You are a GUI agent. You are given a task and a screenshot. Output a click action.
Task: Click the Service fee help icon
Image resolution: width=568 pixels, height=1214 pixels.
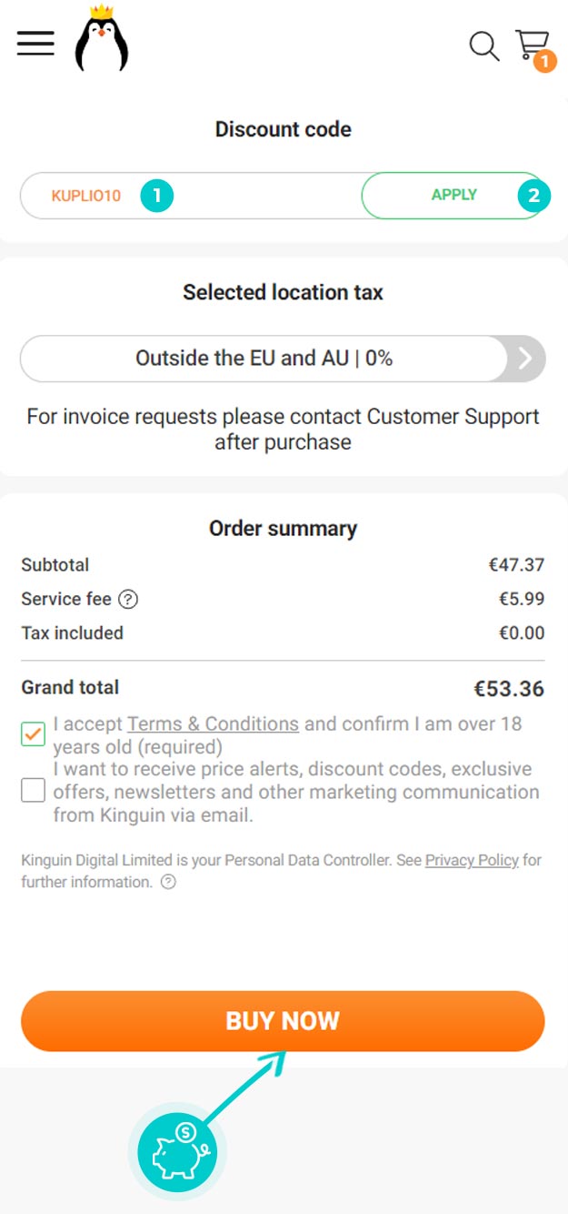tap(129, 599)
